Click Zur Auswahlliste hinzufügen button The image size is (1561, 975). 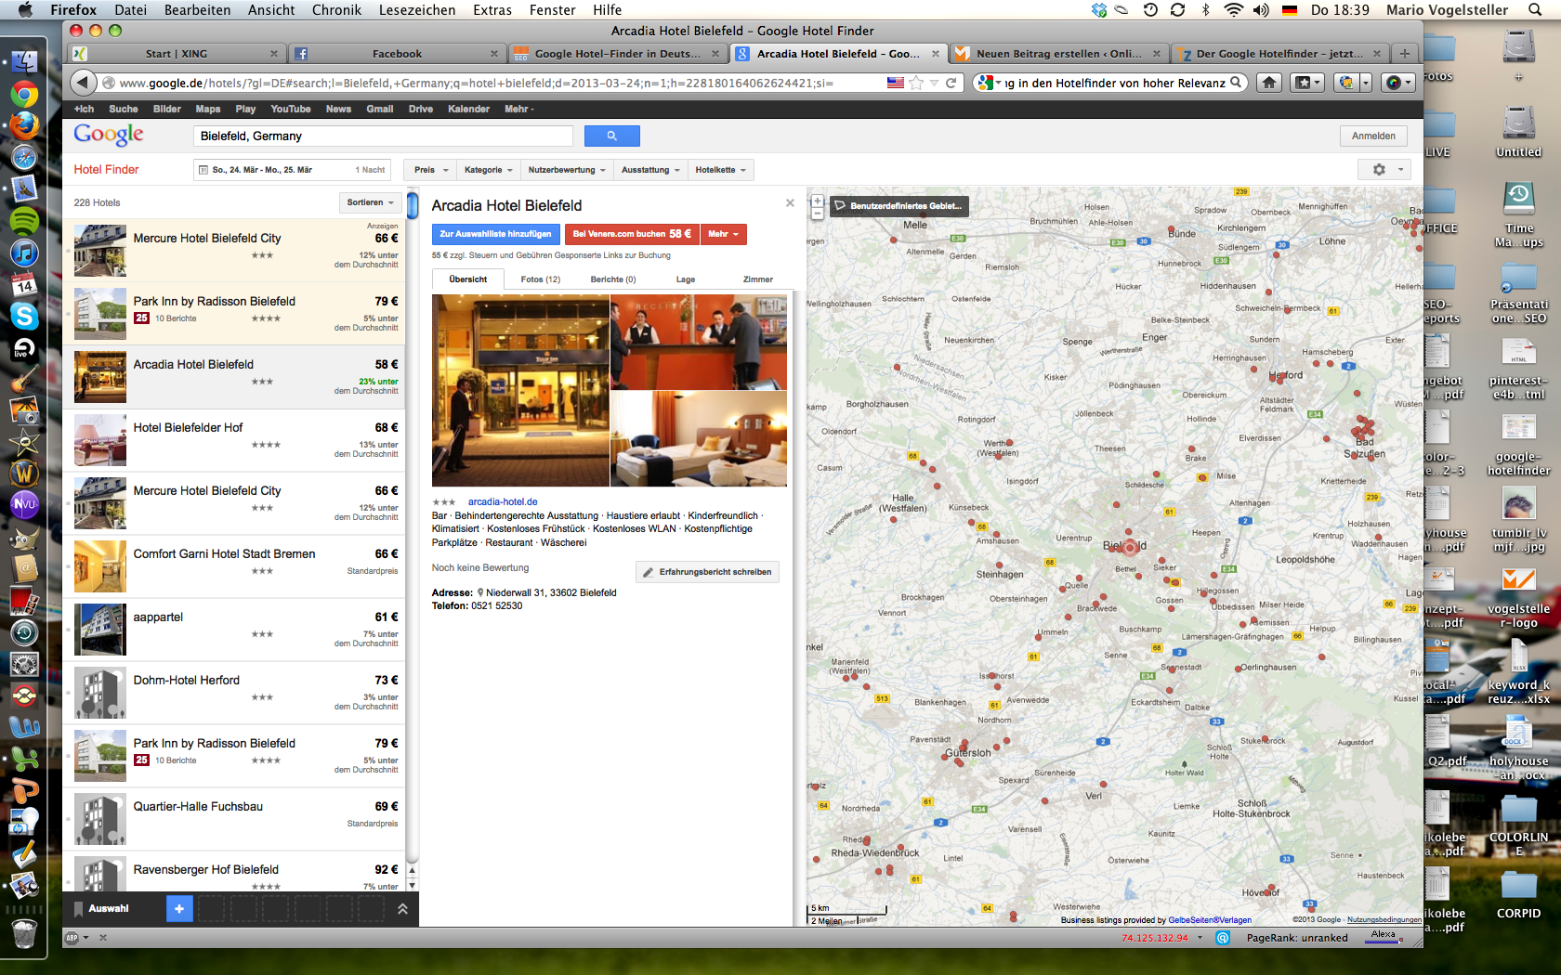(495, 234)
